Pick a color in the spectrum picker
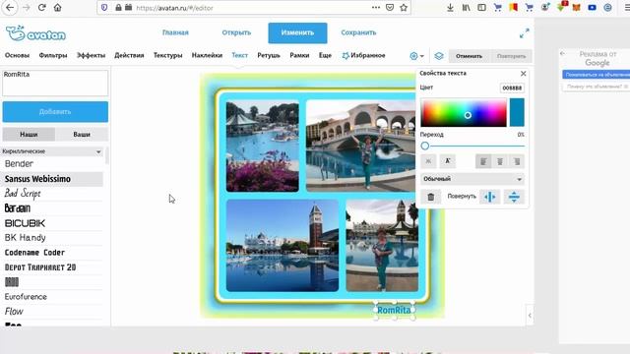The width and height of the screenshot is (630, 354). tap(464, 113)
